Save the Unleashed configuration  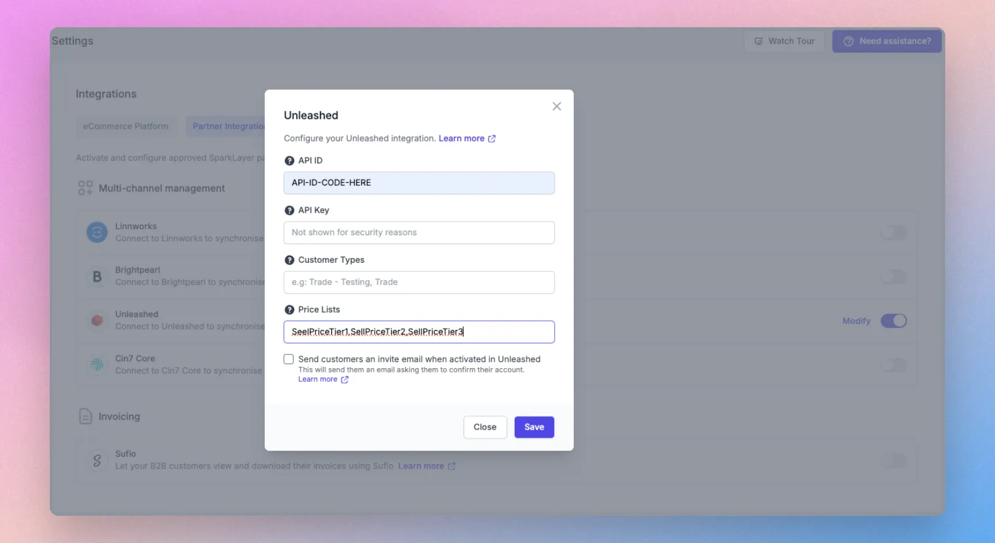point(534,427)
